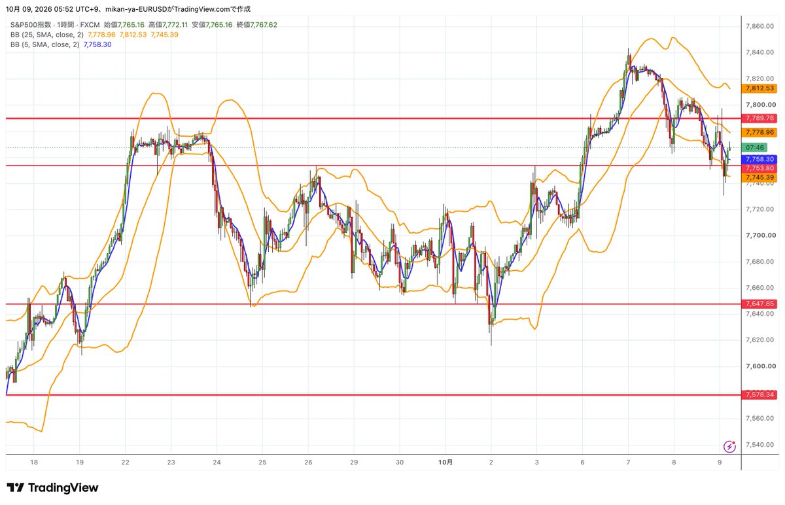This screenshot has width=785, height=505.
Task: Click the 30 date label on time axis
Action: click(x=399, y=462)
